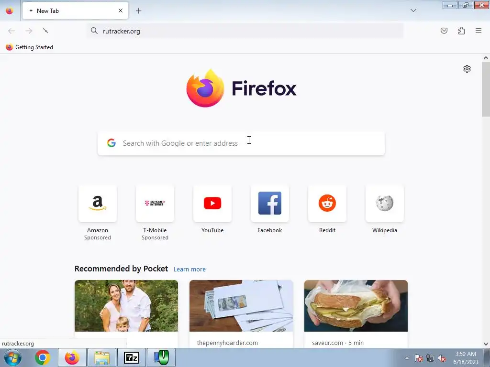Click the Sponsored label under Amazon
490x367 pixels.
pyautogui.click(x=98, y=237)
